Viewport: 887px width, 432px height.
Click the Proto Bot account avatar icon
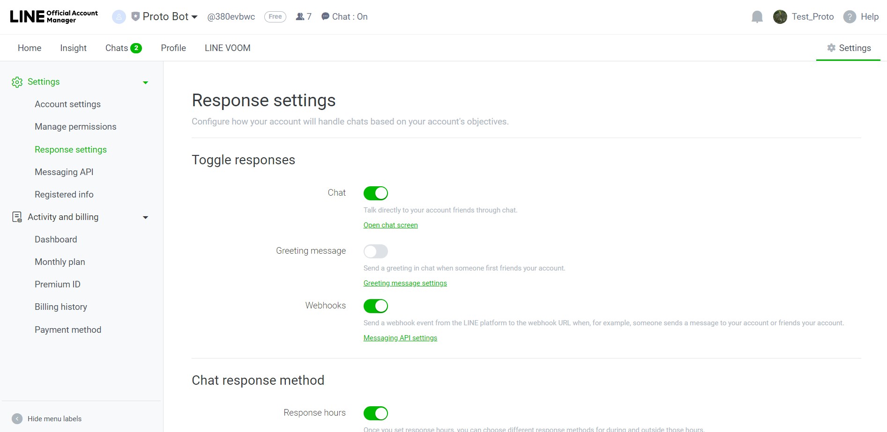(x=119, y=17)
